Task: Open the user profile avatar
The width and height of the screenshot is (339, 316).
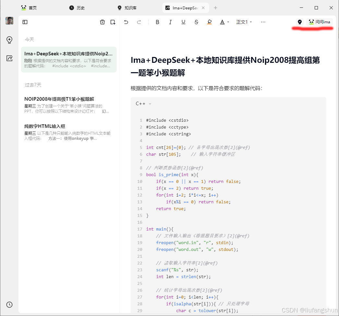Action: click(x=9, y=21)
